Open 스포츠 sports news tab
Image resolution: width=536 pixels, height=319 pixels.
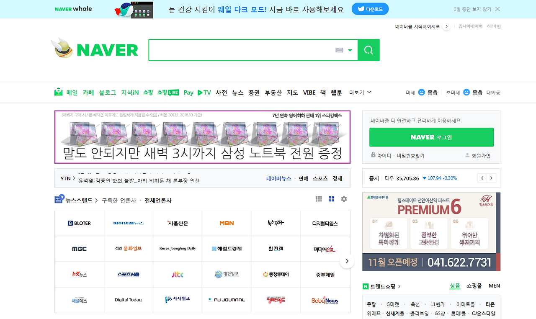(320, 178)
